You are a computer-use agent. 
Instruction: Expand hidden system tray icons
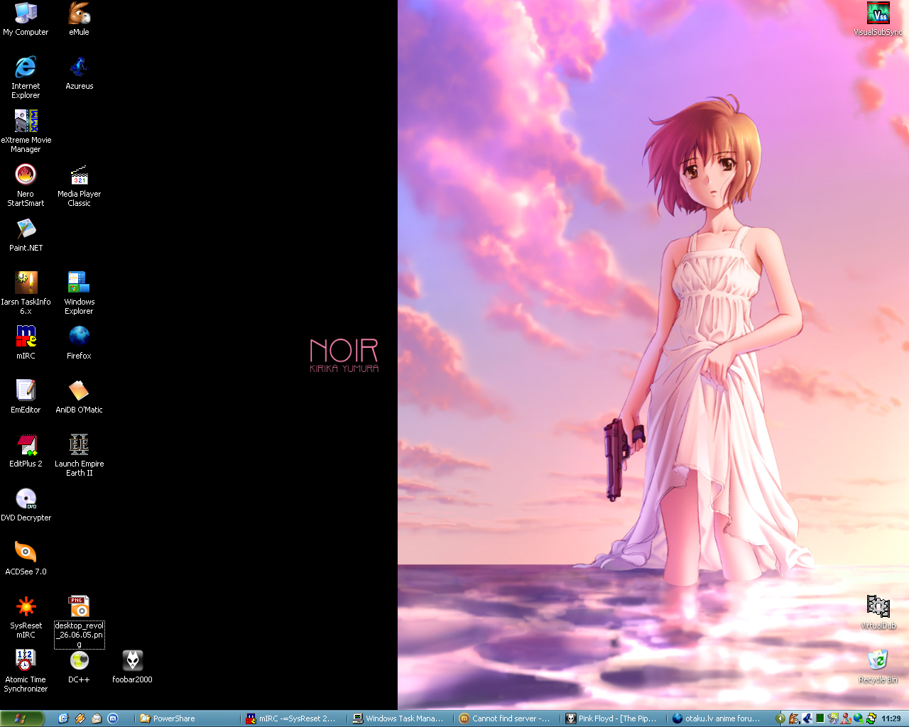780,718
